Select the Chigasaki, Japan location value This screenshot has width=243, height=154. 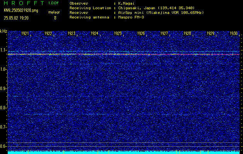[156, 8]
